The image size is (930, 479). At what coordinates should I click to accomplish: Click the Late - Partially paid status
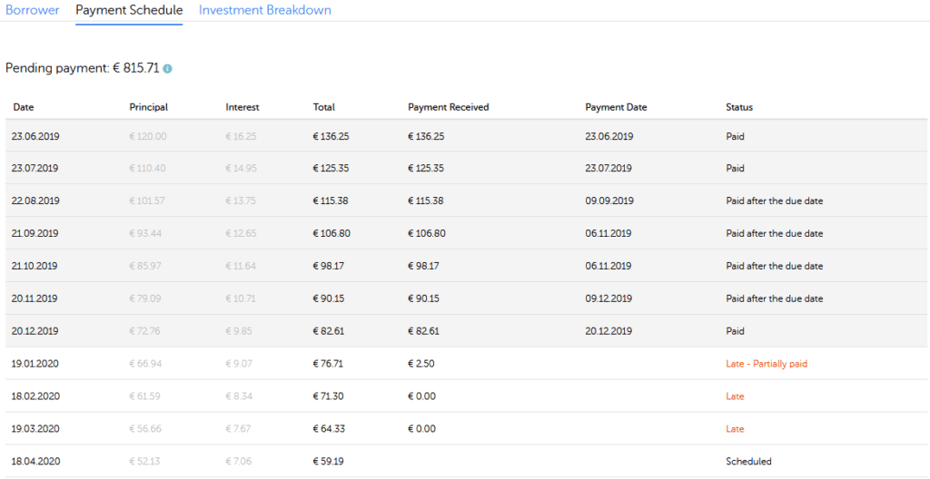(x=767, y=364)
